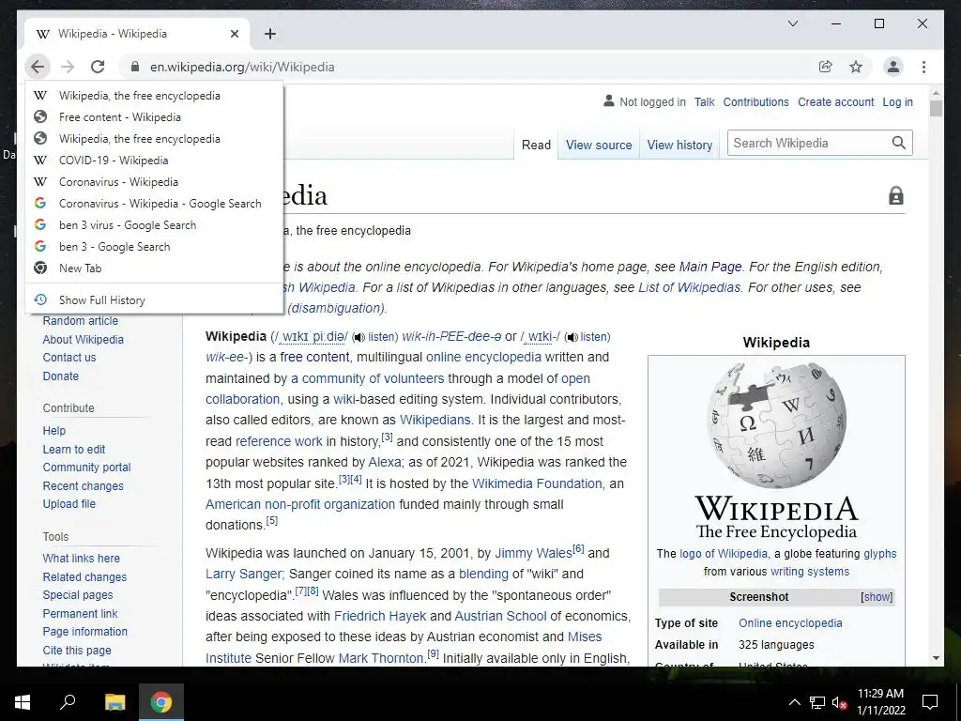The height and width of the screenshot is (721, 961).
Task: Click the Show Full History clock icon
Action: pos(40,299)
